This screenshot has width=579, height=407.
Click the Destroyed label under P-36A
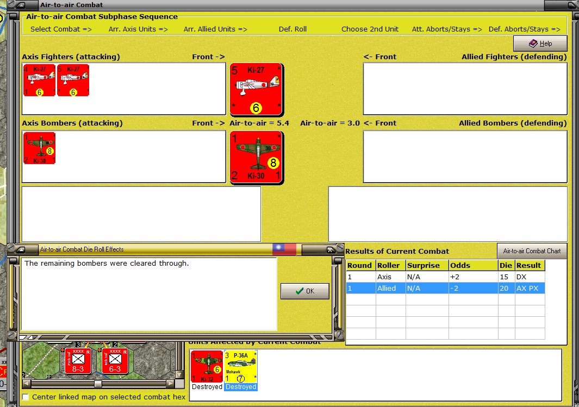[x=241, y=387]
